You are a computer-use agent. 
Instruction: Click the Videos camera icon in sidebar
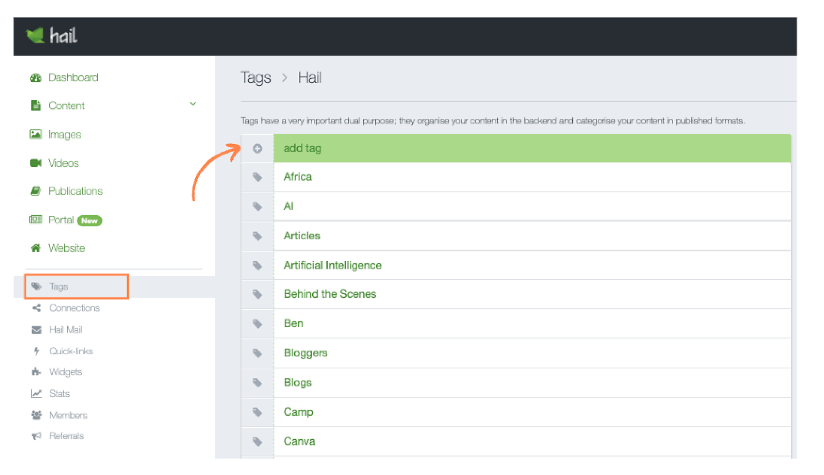click(x=36, y=163)
